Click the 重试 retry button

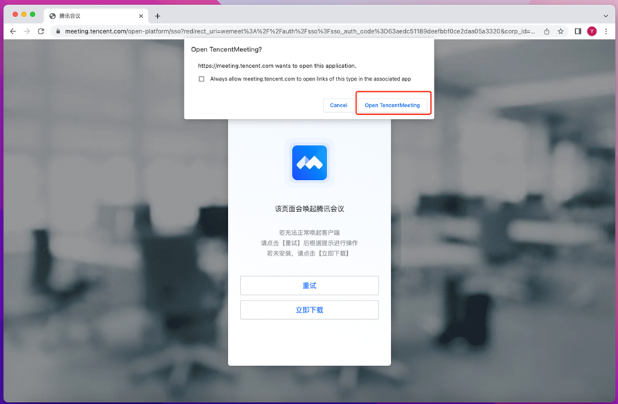click(309, 286)
